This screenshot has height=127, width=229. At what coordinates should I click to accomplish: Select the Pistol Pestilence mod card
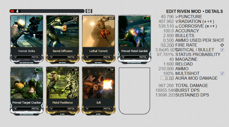(x=63, y=91)
